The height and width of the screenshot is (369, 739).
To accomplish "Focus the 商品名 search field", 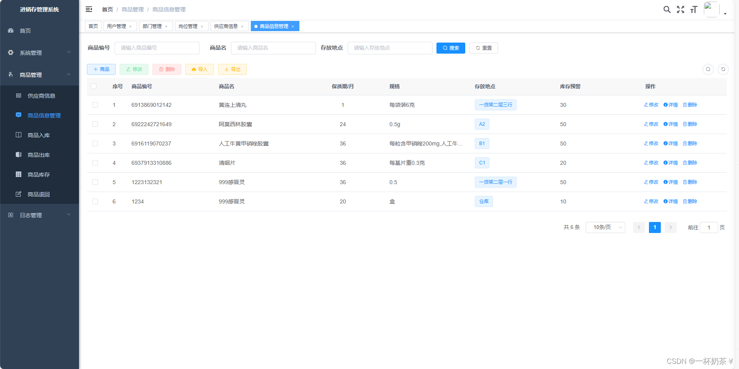I will coord(273,48).
